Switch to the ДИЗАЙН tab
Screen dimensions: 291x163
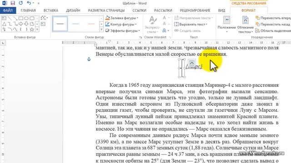pos(73,10)
